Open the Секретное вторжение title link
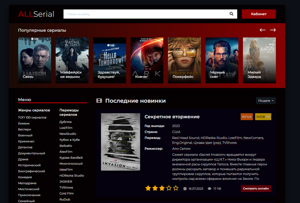This screenshot has height=203, width=300. pos(172,117)
